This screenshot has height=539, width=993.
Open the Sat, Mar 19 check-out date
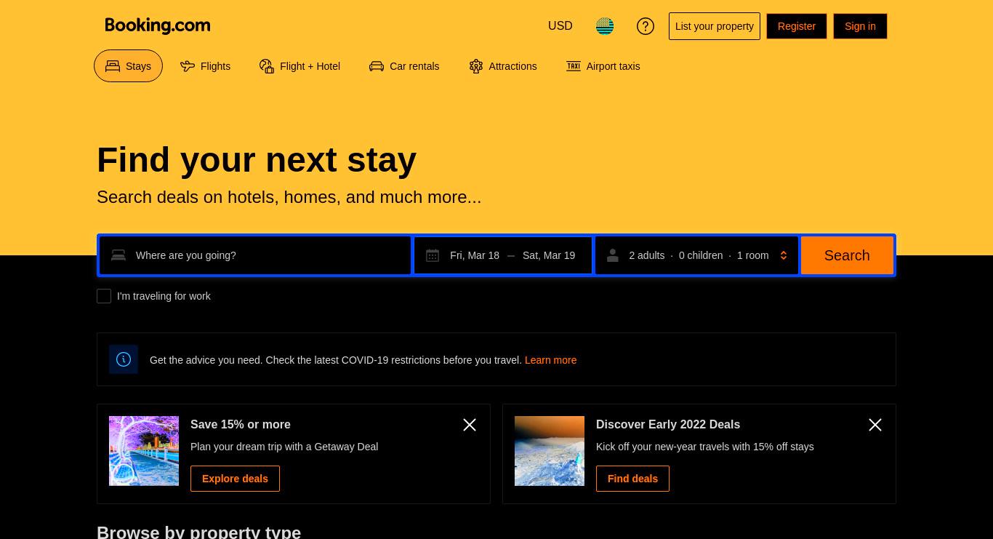point(549,255)
